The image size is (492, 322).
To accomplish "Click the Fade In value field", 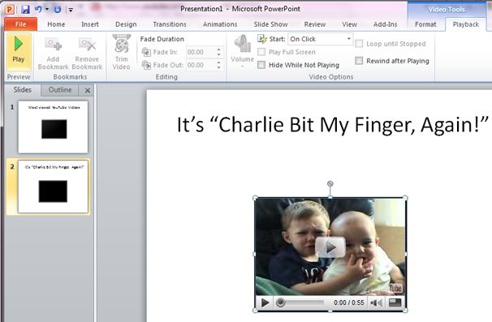I will click(201, 52).
